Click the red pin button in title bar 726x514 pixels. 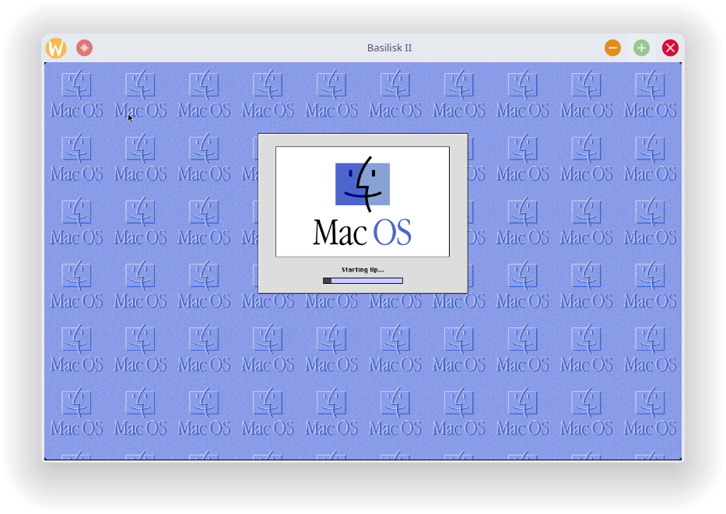click(x=84, y=47)
